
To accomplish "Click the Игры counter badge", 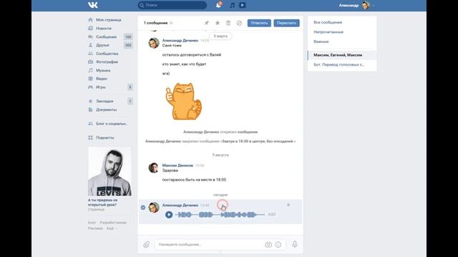I will [130, 87].
